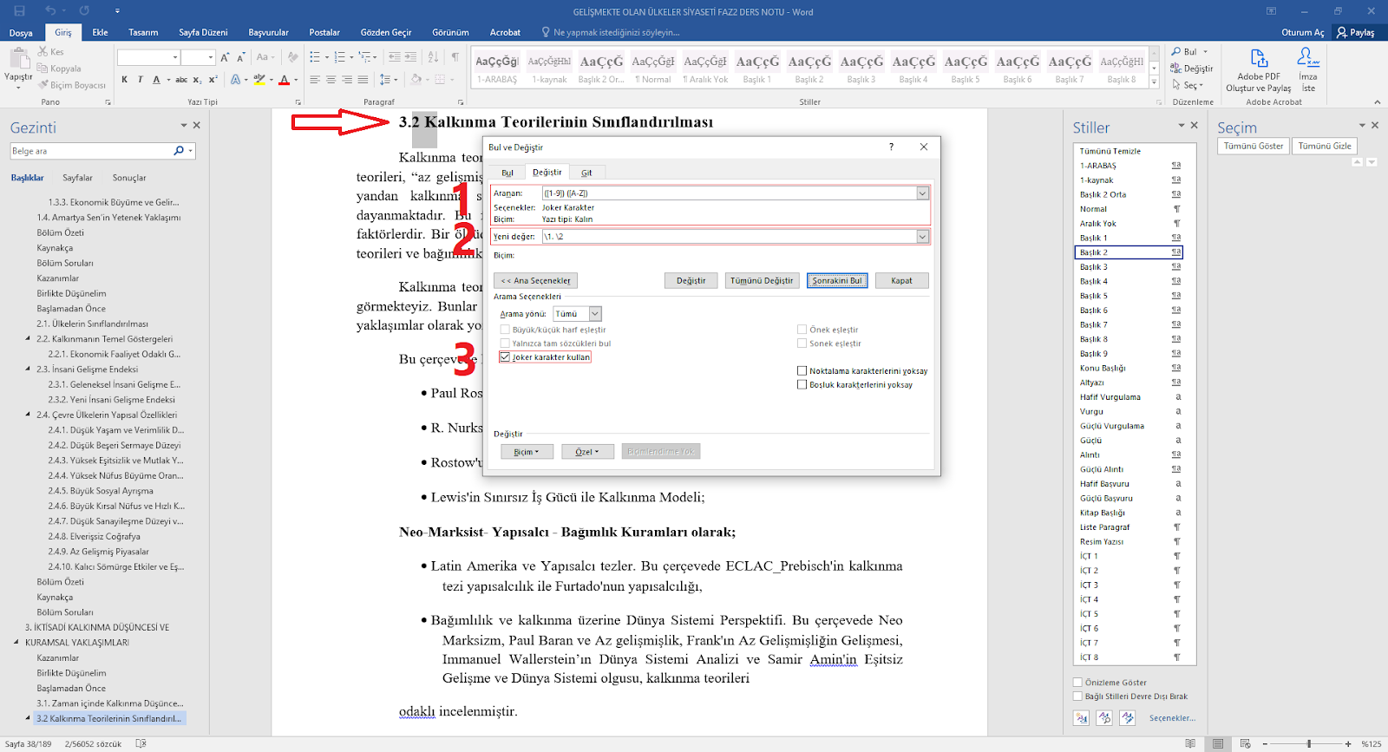Image resolution: width=1388 pixels, height=752 pixels.
Task: Open Arama yönü Tümü dropdown
Action: [x=595, y=314]
